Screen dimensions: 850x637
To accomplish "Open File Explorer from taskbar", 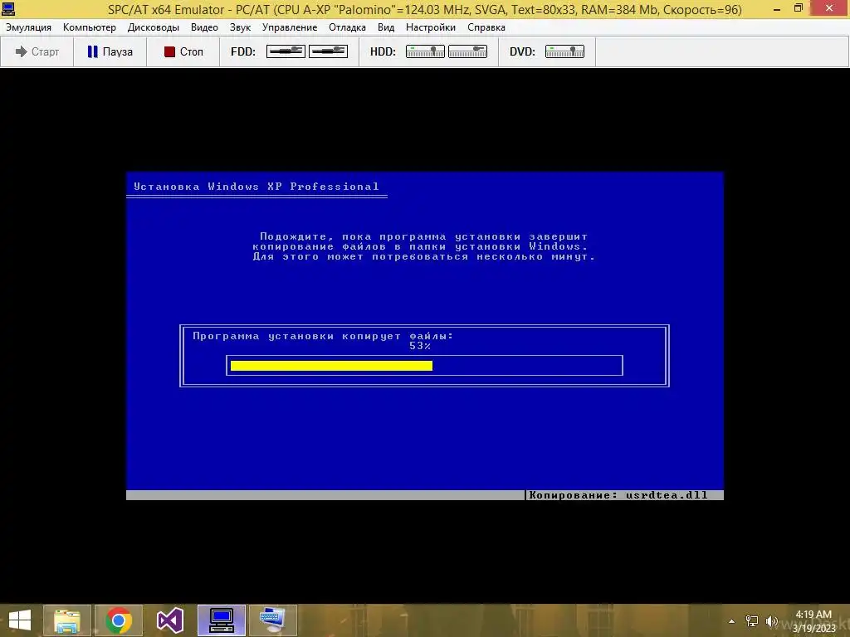I will pos(66,620).
